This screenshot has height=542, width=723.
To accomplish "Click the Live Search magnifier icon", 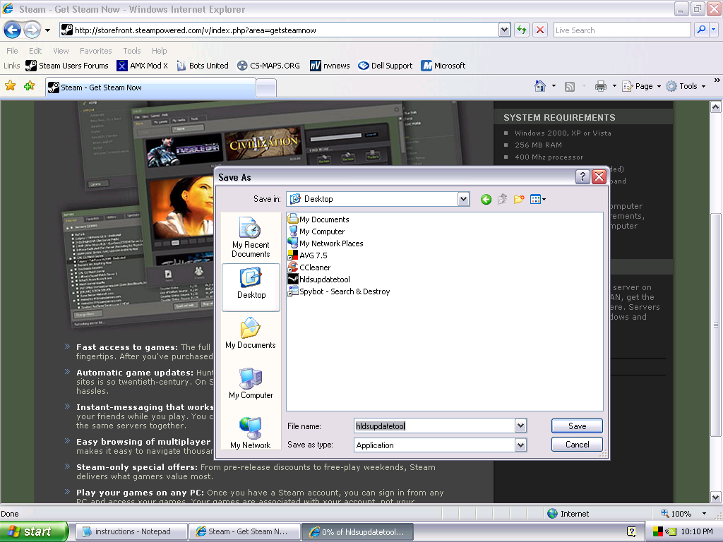I will pyautogui.click(x=701, y=30).
